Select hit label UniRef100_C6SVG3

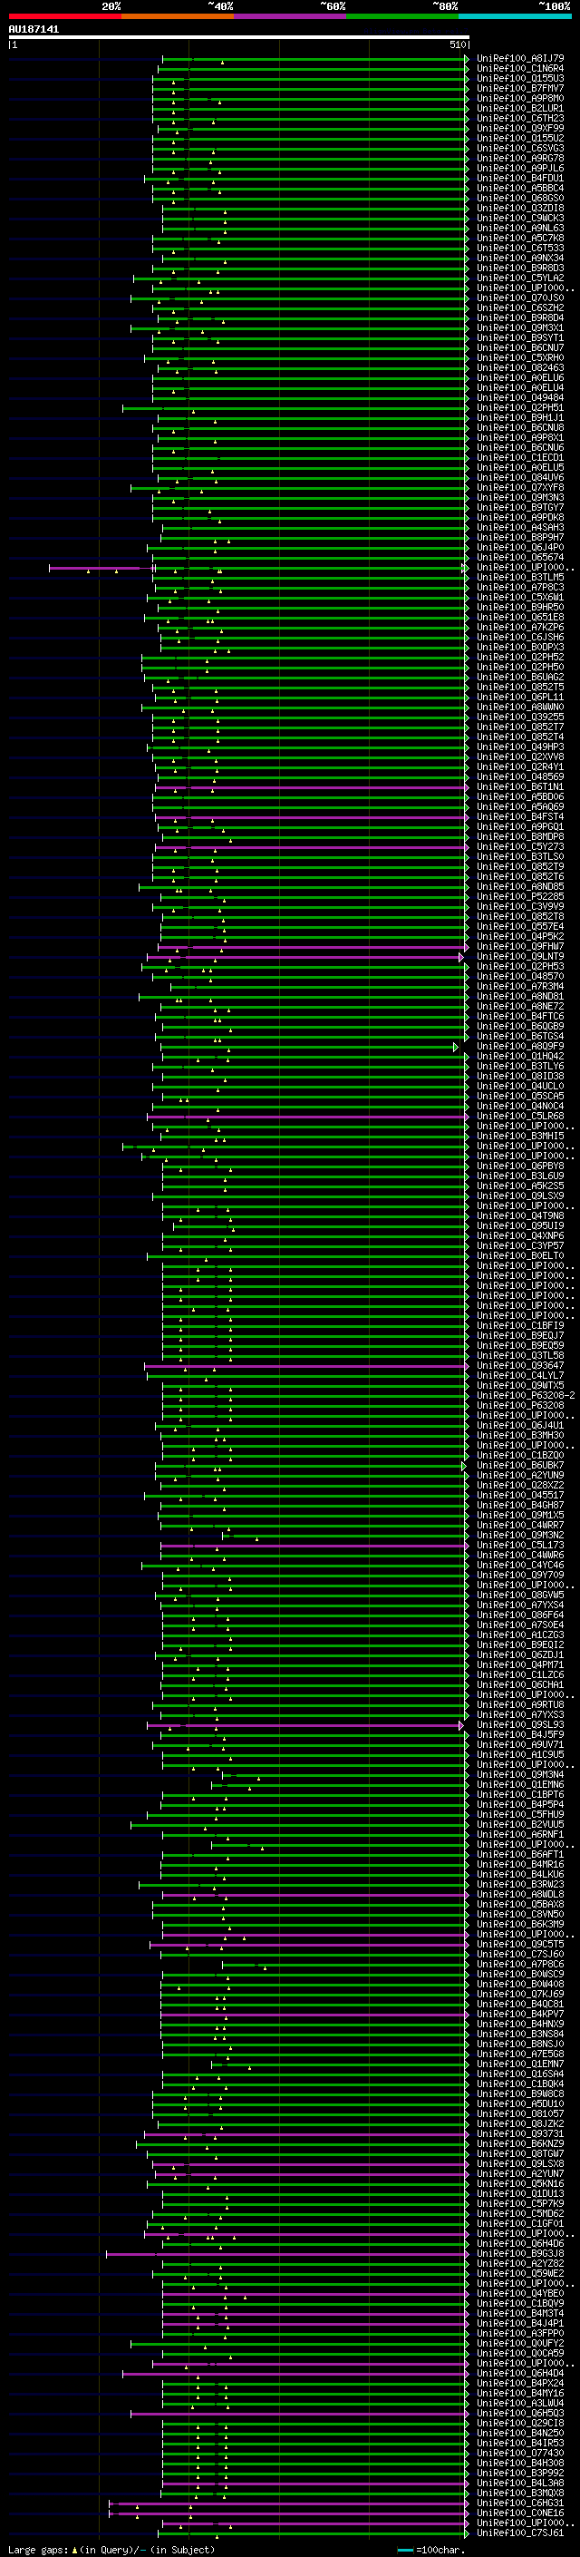[519, 148]
